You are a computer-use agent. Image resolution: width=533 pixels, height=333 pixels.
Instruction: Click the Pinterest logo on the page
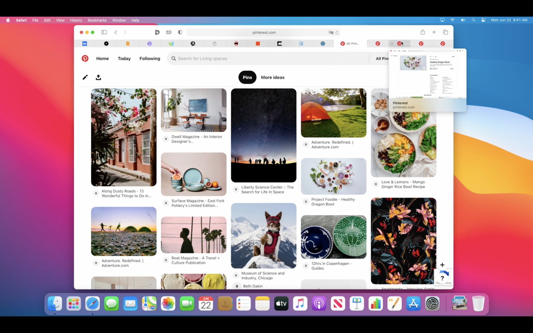(x=85, y=58)
